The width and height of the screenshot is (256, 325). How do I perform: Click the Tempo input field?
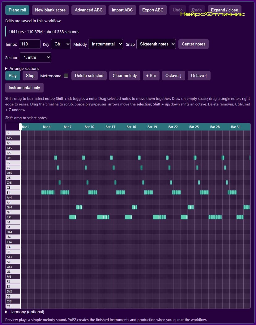point(30,44)
